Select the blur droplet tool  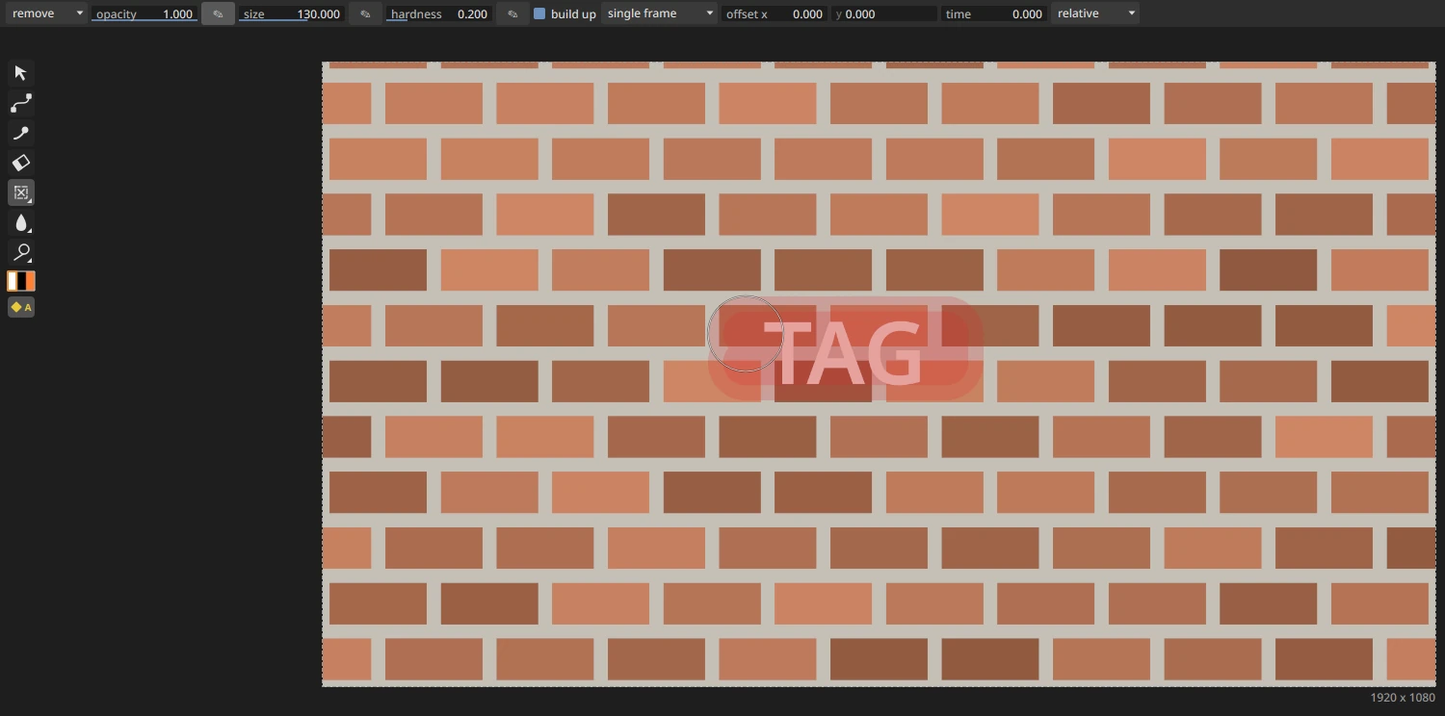point(21,222)
